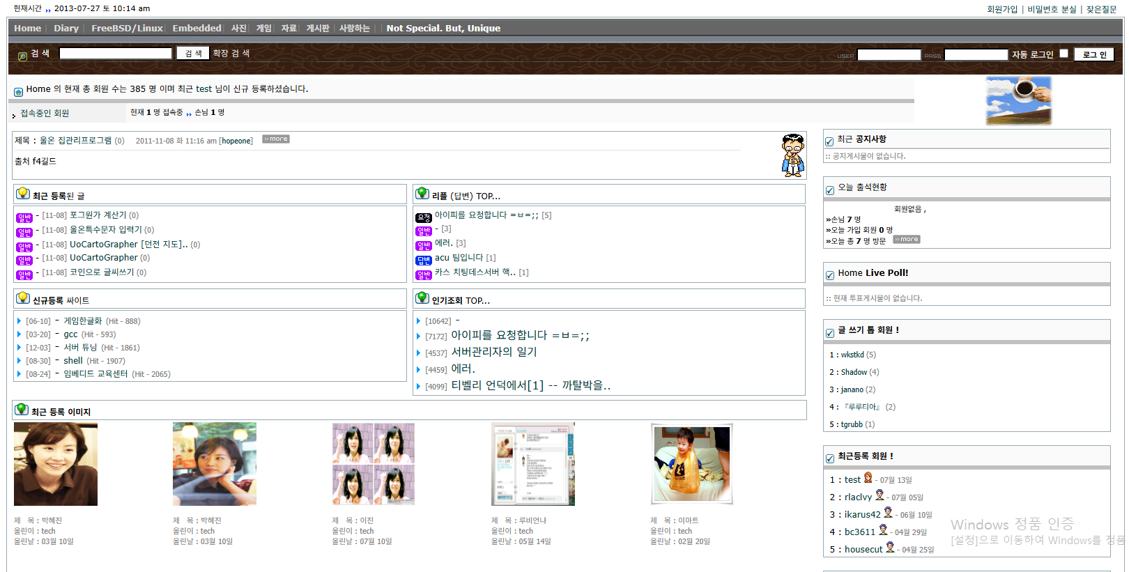The width and height of the screenshot is (1129, 572).
Task: Click the 요청 badge icon in replies list
Action: 424,217
